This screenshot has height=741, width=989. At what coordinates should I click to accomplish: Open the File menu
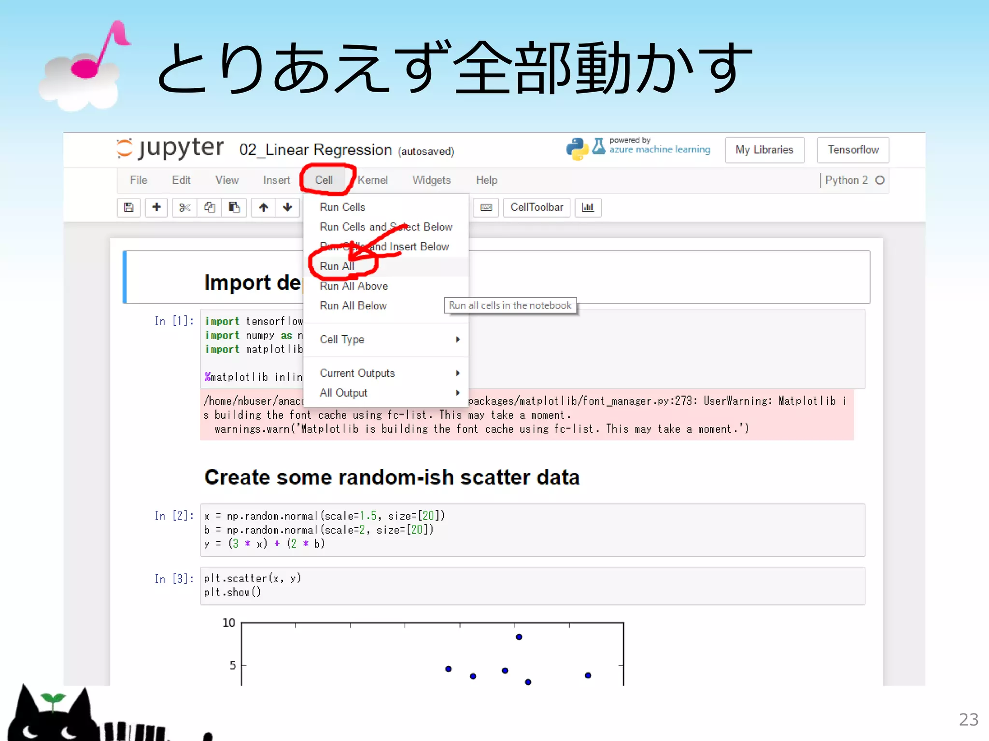(x=139, y=180)
